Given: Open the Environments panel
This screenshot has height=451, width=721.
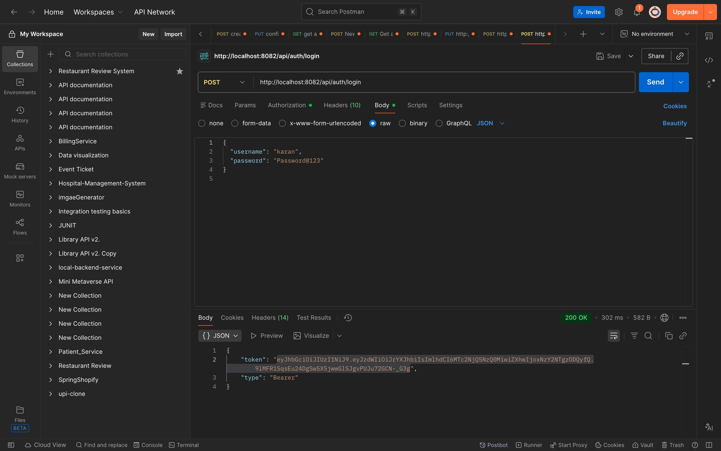Looking at the screenshot, I should pyautogui.click(x=20, y=87).
